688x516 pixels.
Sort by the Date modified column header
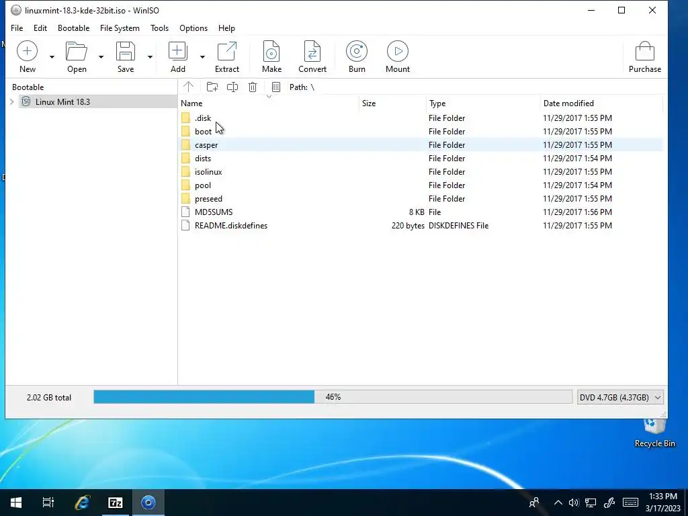pos(601,103)
